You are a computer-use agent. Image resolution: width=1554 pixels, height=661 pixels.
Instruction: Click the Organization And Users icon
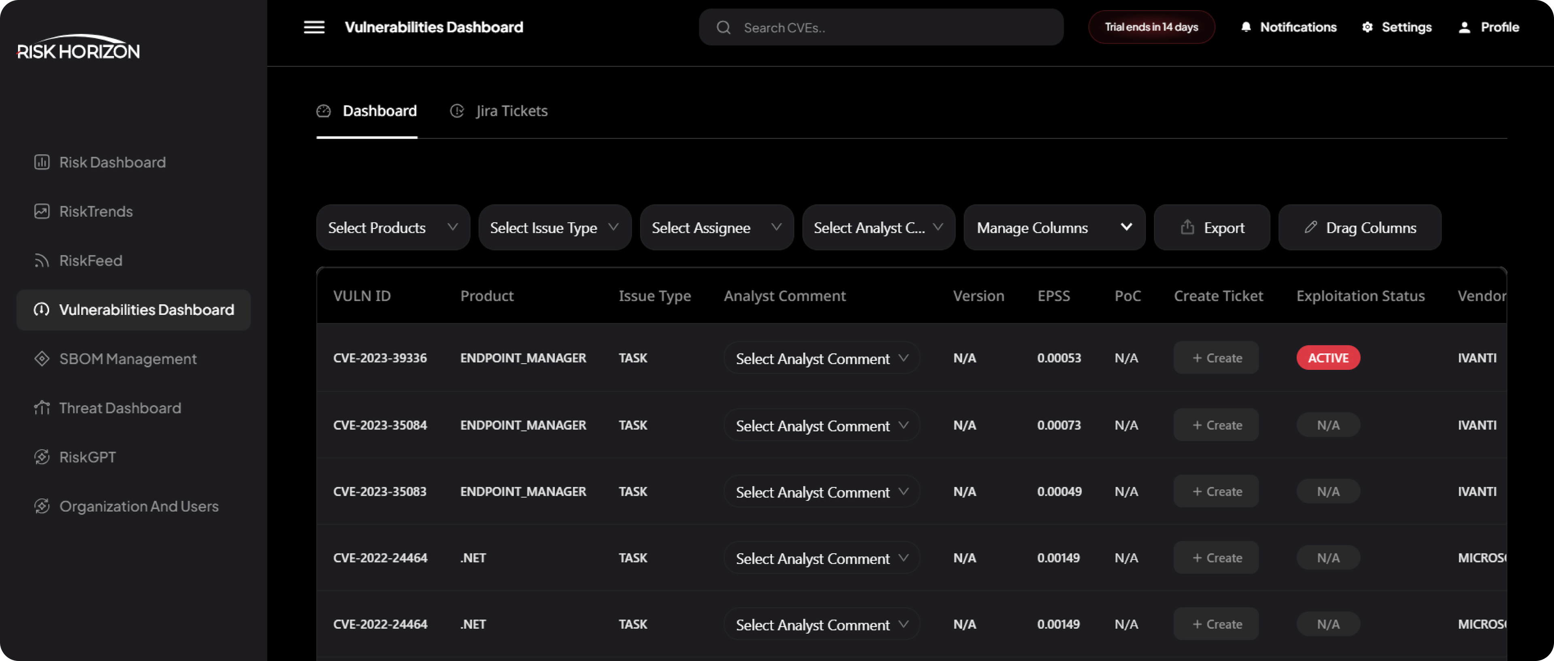[x=42, y=506]
